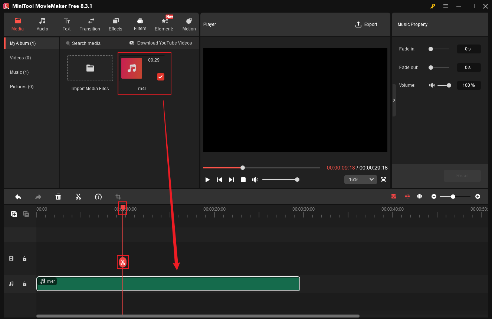
Task: Click the Export button
Action: coord(366,24)
